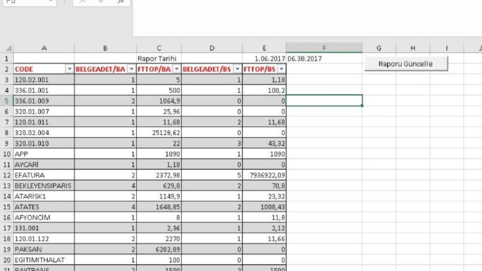The width and height of the screenshot is (482, 271).
Task: Select code cell 120.01.122
Action: [44, 239]
